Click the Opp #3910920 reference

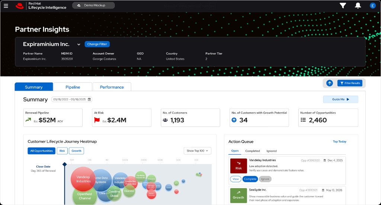[x=310, y=161]
